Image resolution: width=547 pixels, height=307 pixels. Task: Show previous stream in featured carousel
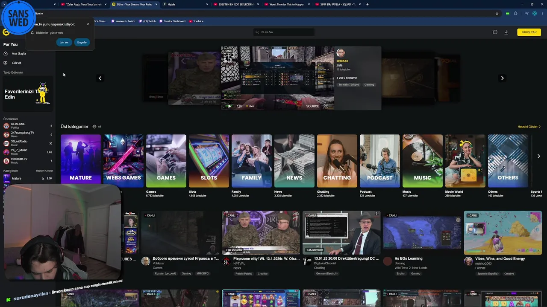click(x=100, y=78)
